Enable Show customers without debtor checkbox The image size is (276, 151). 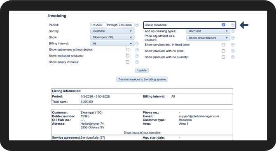[x=128, y=50]
